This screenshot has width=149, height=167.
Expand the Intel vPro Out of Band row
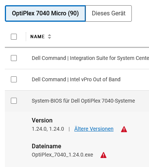pyautogui.click(x=76, y=79)
